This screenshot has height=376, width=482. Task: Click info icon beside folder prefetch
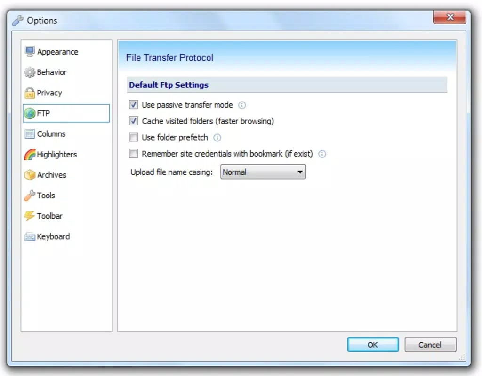coord(217,138)
